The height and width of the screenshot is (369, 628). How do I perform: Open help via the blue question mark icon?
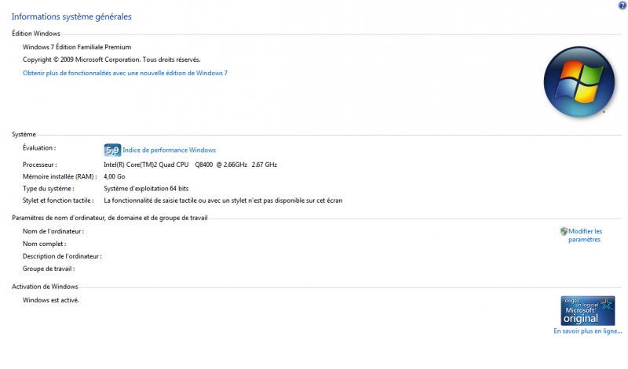point(622,5)
